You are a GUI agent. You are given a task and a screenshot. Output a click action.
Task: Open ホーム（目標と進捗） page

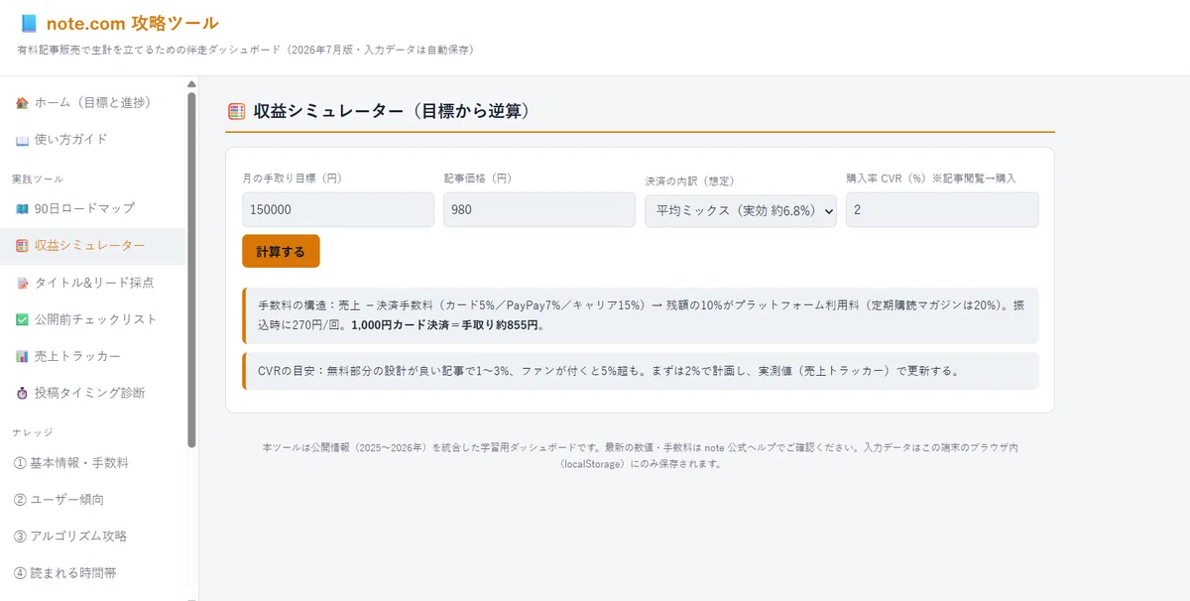point(92,102)
